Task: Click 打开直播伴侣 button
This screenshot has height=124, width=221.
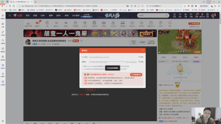Action: click(136, 75)
